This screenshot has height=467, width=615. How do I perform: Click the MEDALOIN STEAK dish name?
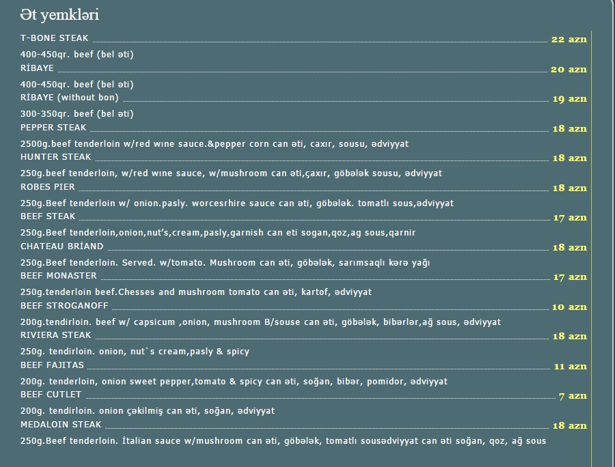pos(61,424)
